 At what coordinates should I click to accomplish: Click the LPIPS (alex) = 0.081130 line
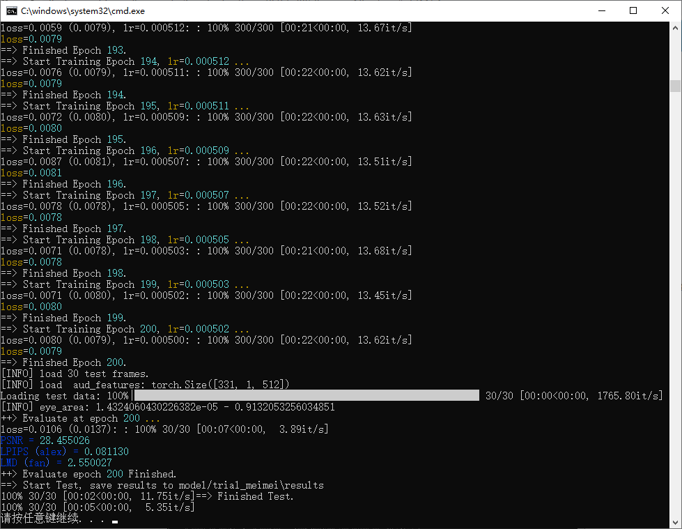point(65,452)
